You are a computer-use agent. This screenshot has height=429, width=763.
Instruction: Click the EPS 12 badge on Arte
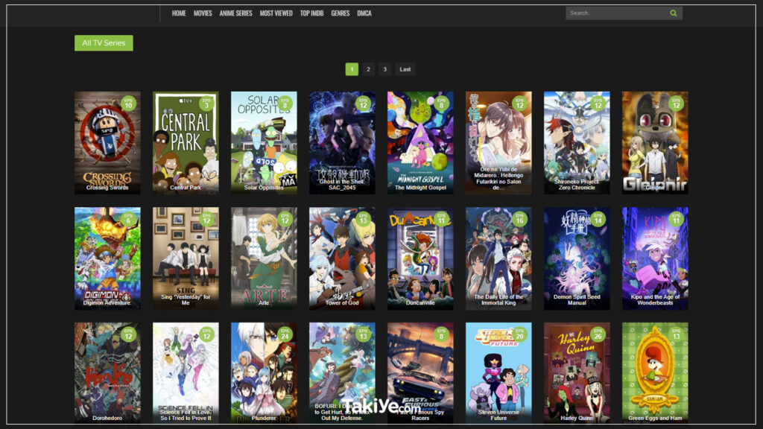[x=285, y=220]
